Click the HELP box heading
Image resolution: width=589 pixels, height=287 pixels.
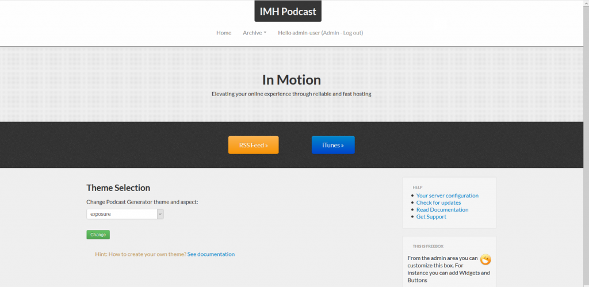pyautogui.click(x=418, y=187)
